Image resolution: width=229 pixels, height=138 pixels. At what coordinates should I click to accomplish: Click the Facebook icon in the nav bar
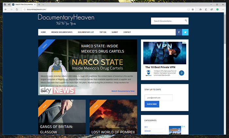(179, 32)
